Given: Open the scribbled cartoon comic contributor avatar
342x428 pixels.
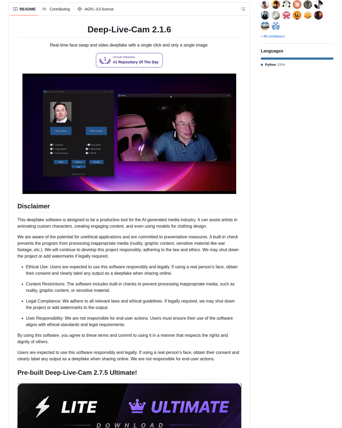Looking at the screenshot, I should click(x=276, y=15).
